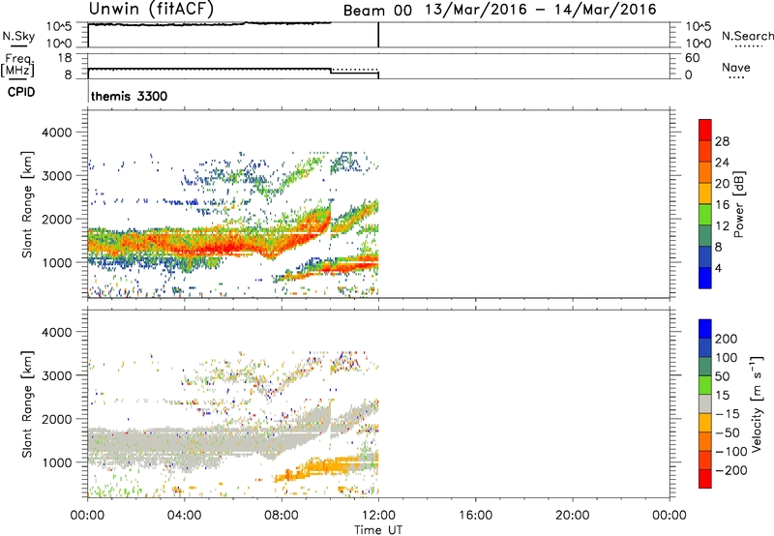This screenshot has height=536, width=774.
Task: Click the orange scatter band in velocity panel
Action: click(x=328, y=467)
